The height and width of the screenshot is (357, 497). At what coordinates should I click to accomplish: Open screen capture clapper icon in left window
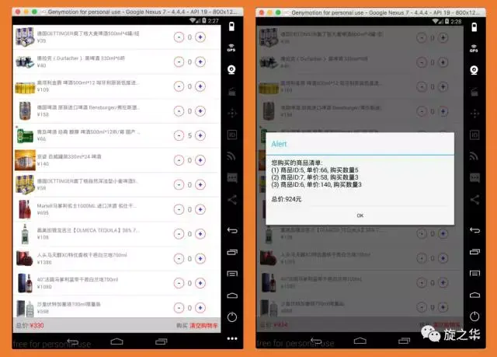(231, 92)
